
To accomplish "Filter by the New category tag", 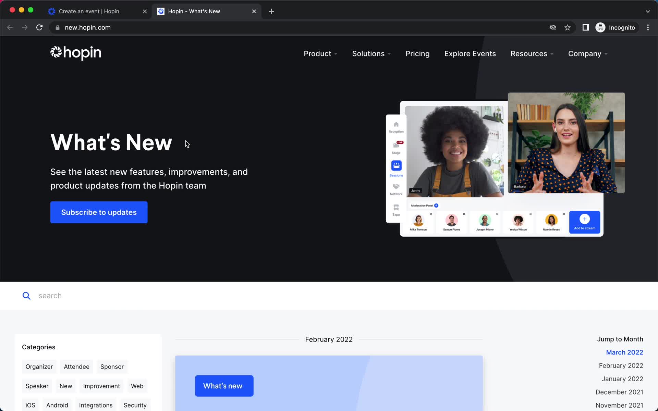I will [x=66, y=386].
